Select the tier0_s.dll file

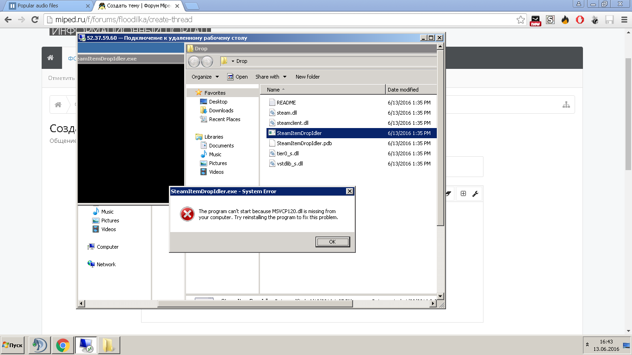pyautogui.click(x=287, y=153)
